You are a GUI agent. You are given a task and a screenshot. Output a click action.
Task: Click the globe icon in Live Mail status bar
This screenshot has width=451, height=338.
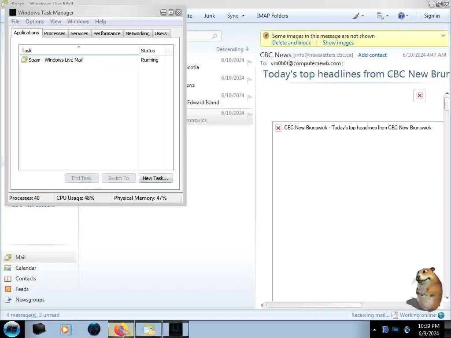pyautogui.click(x=441, y=315)
